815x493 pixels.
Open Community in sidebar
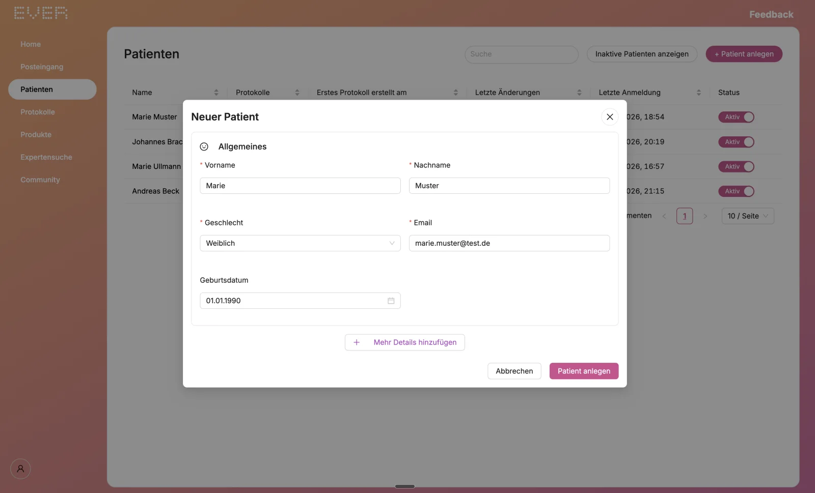40,180
